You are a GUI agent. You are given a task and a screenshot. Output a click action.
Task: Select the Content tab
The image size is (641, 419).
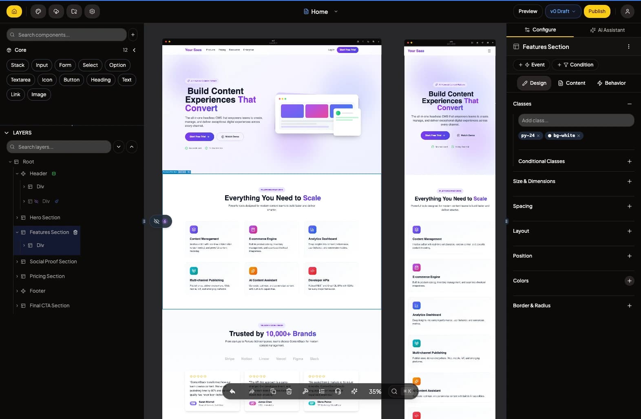click(572, 83)
